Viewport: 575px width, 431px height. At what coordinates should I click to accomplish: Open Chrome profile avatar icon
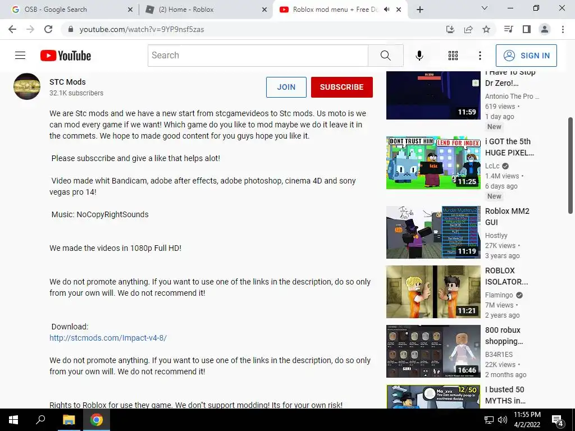click(x=545, y=29)
